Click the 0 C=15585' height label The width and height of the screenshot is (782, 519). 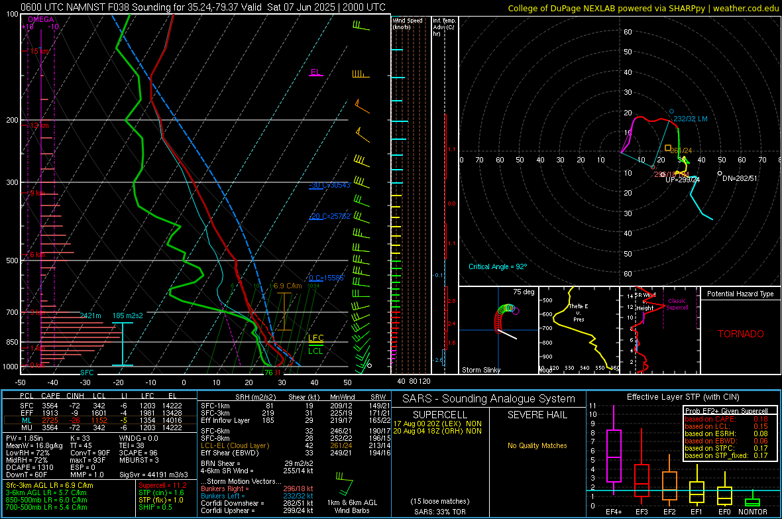pos(327,278)
